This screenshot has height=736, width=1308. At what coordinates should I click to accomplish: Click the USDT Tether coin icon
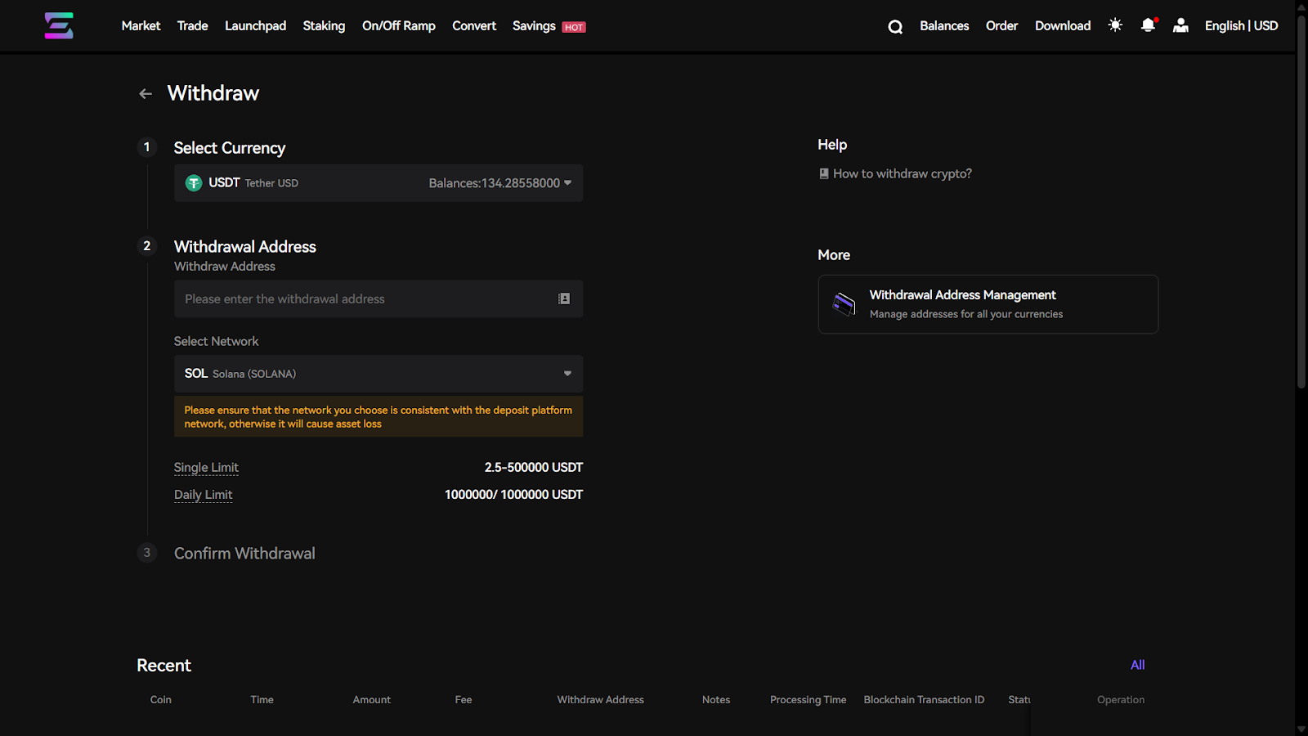tap(194, 183)
